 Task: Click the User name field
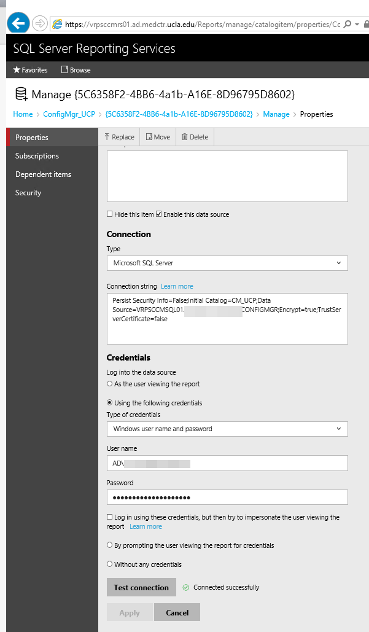(x=227, y=463)
